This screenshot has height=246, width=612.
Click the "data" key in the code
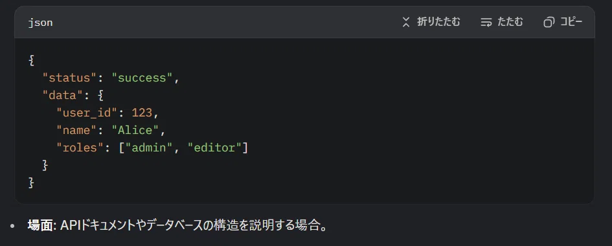[62, 96]
